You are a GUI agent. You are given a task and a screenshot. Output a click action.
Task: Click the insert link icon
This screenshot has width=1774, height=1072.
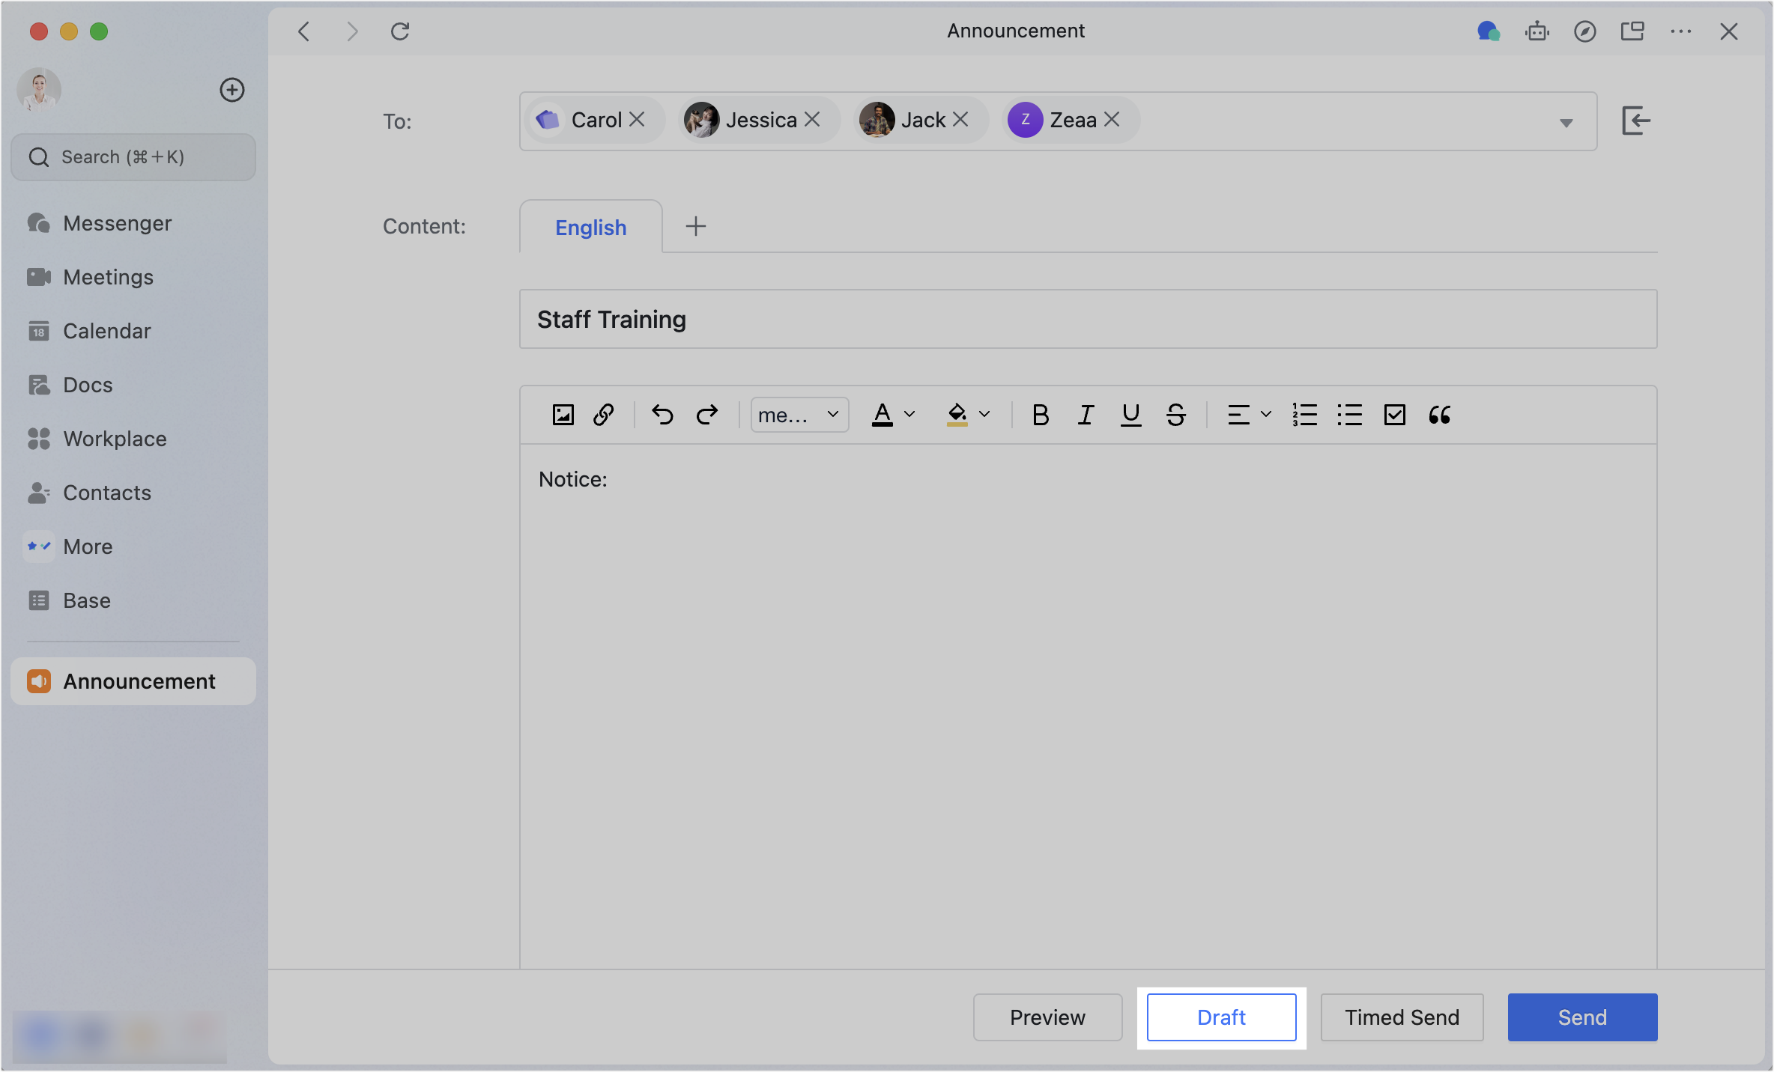(x=604, y=415)
